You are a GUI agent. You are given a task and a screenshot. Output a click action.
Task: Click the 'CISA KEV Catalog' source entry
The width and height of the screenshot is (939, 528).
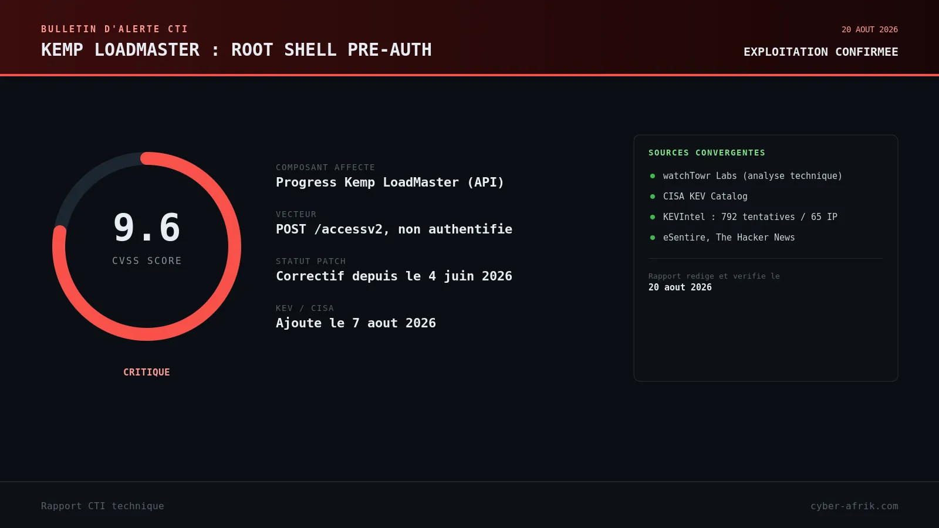pos(705,197)
